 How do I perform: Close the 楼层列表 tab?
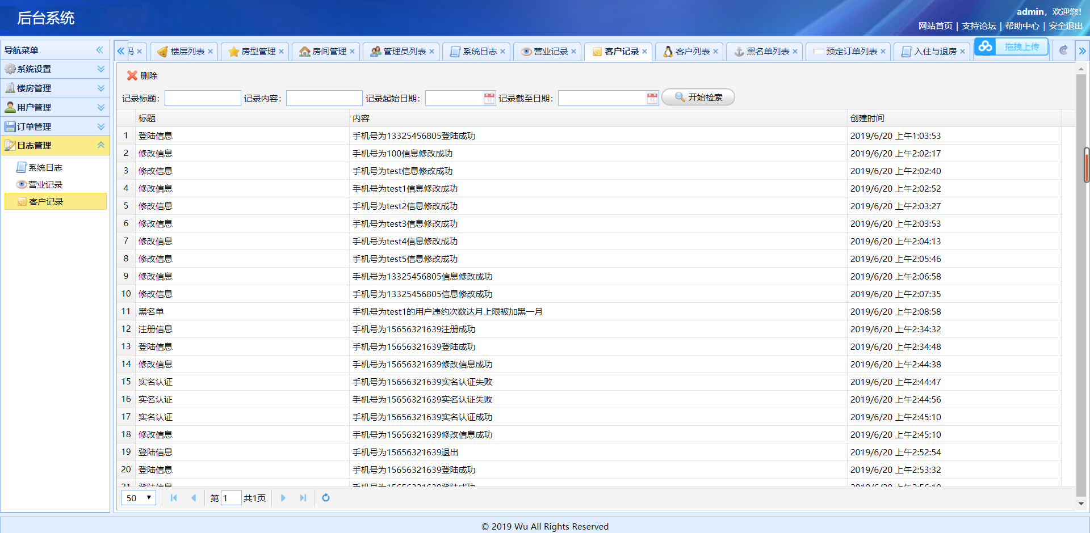(210, 52)
